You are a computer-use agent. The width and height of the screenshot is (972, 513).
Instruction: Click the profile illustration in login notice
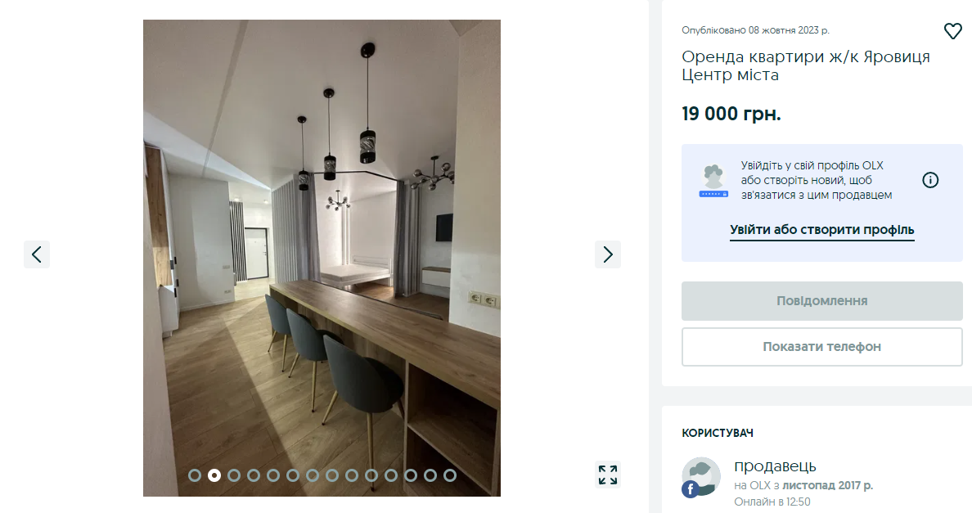click(x=713, y=181)
